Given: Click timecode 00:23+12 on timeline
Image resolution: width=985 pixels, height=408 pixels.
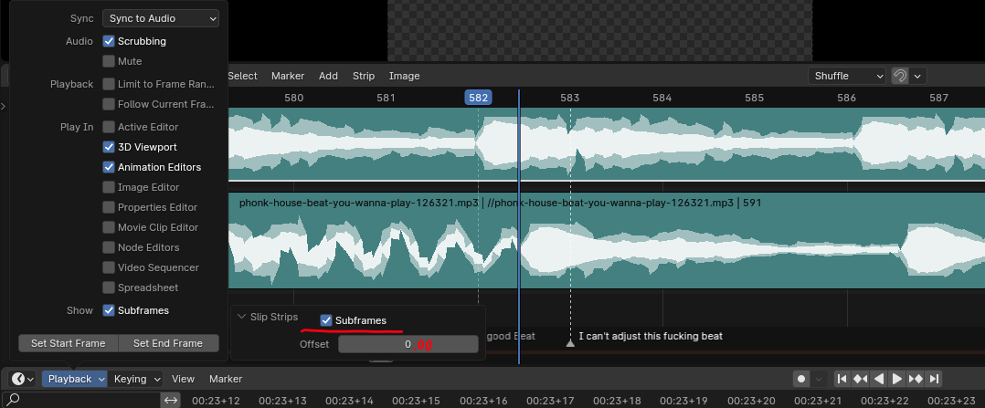Looking at the screenshot, I should tap(216, 401).
